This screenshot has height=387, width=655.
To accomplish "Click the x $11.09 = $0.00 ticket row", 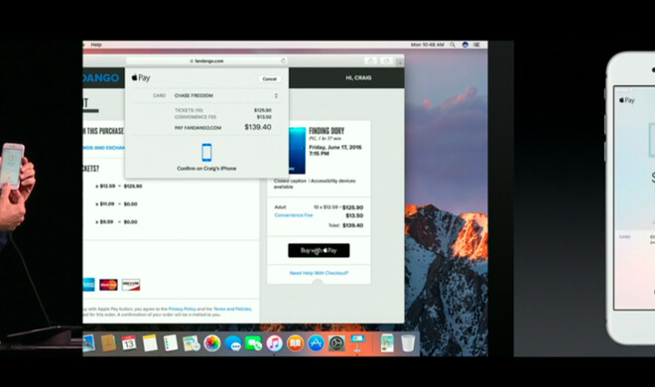I will [x=116, y=204].
